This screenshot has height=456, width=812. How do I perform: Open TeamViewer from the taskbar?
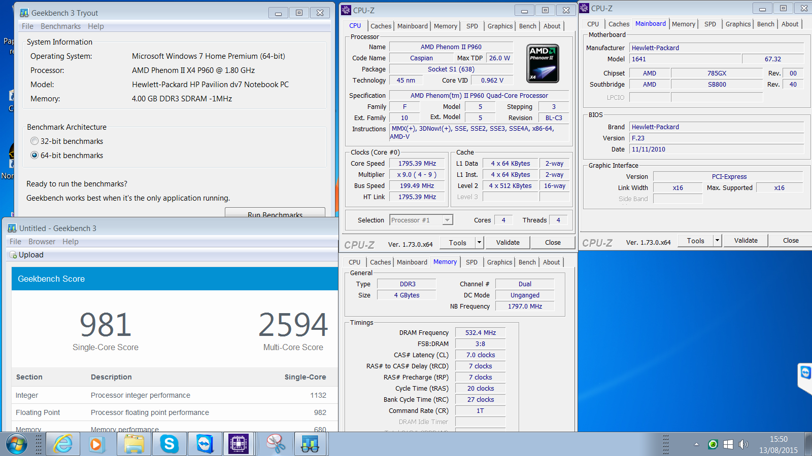[x=205, y=444]
